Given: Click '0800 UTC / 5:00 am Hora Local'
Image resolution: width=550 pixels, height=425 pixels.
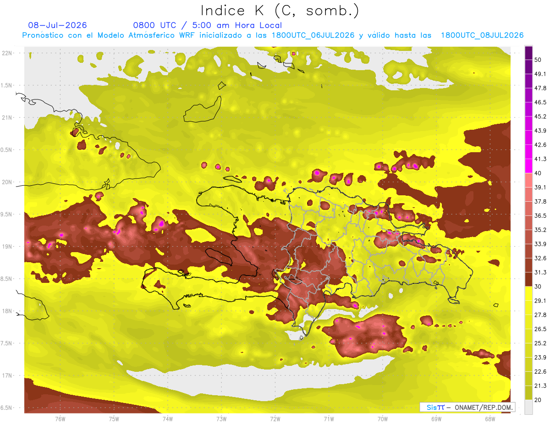Looking at the screenshot, I should point(207,25).
